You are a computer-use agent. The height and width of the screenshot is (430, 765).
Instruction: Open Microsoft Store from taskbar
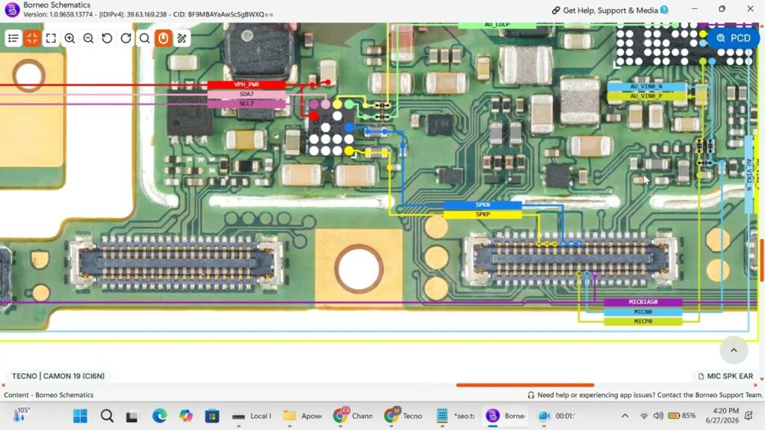pyautogui.click(x=211, y=416)
